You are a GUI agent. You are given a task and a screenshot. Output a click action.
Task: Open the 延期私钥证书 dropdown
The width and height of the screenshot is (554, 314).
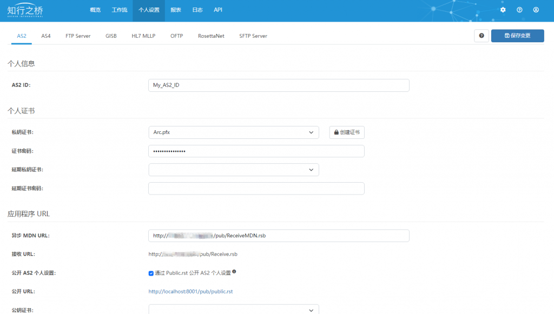click(234, 170)
